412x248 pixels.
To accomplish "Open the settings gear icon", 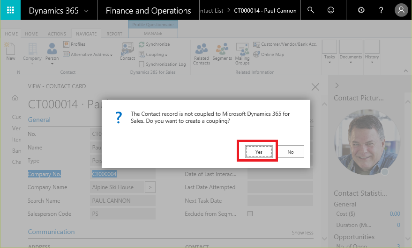I will coord(361,10).
